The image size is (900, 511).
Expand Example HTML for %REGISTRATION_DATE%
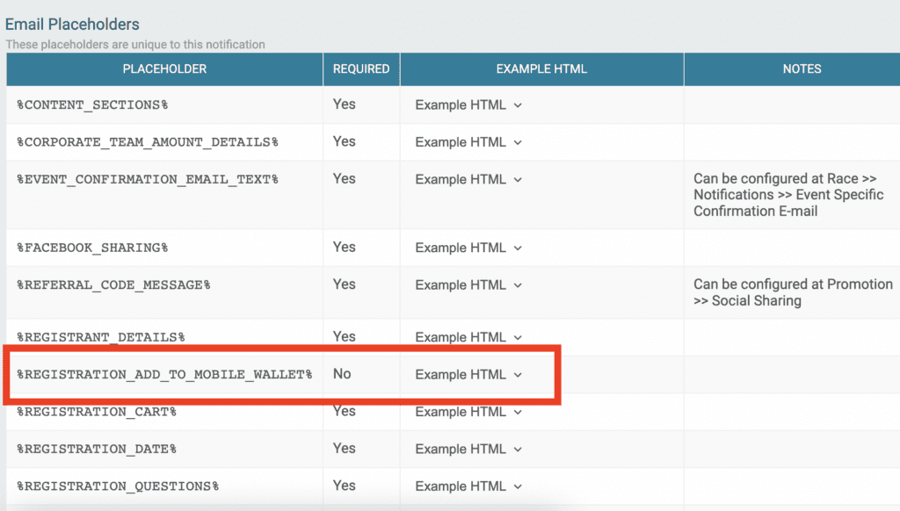(x=468, y=449)
